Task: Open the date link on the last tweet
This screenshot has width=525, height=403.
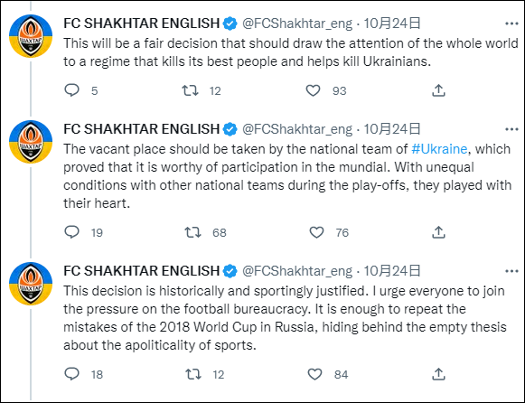Action: (392, 271)
